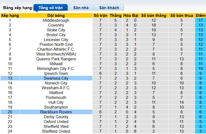Select Ipswich Town in the table
The width and height of the screenshot is (206, 134).
pyautogui.click(x=56, y=73)
